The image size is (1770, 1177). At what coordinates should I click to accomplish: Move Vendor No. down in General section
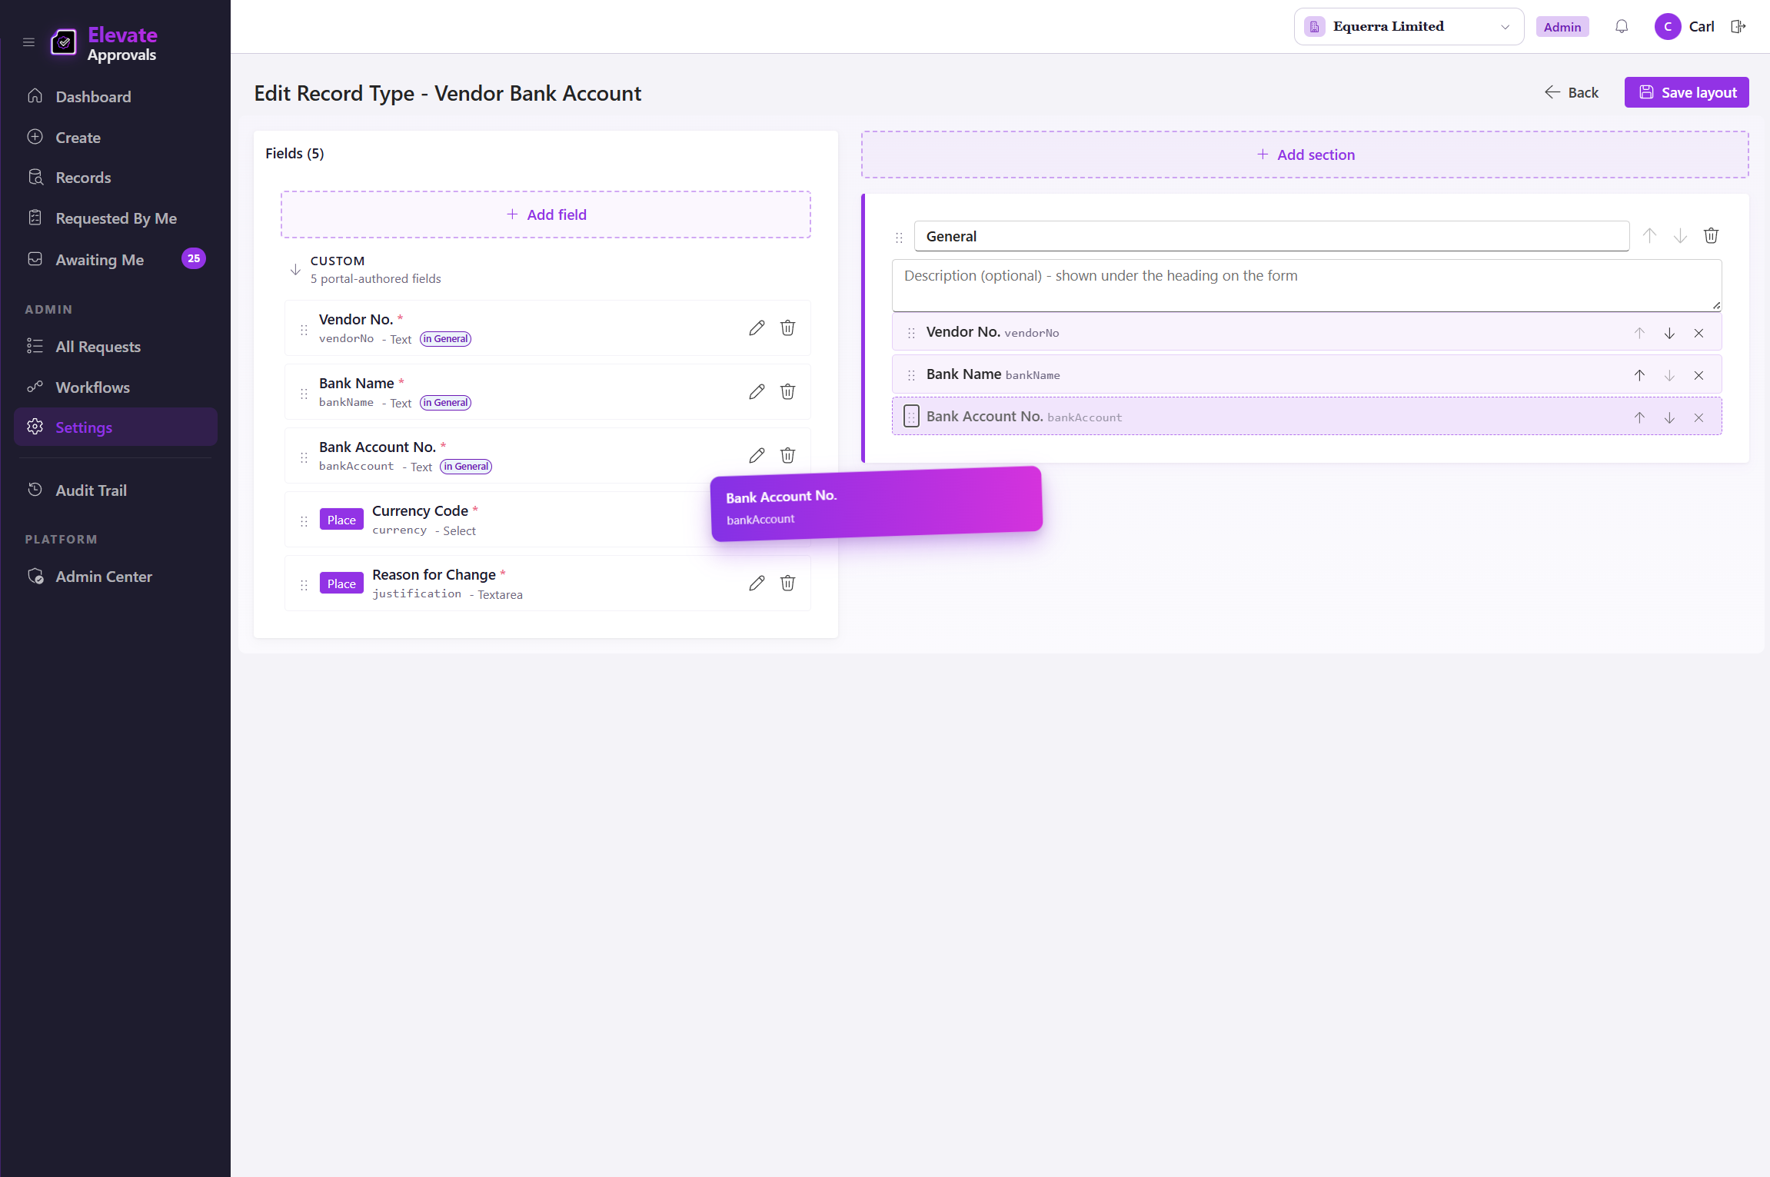pyautogui.click(x=1669, y=333)
